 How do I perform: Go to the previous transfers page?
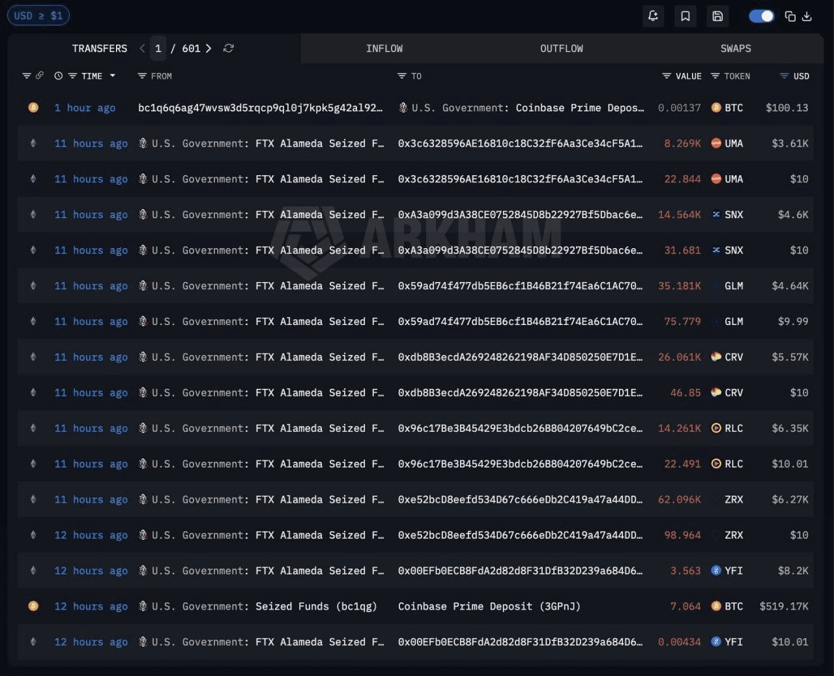(x=142, y=48)
